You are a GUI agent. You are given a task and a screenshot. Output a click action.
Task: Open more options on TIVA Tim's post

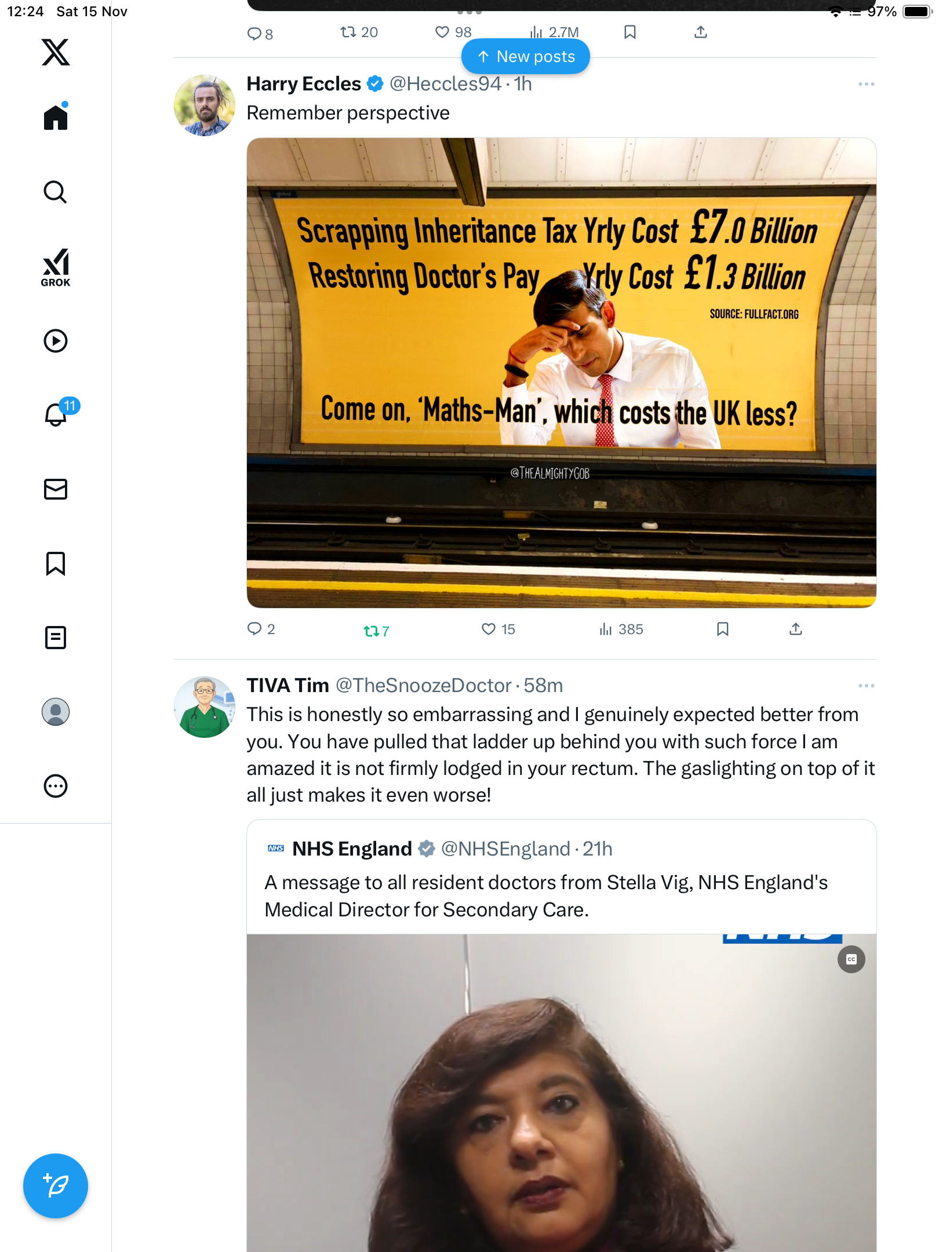(866, 686)
